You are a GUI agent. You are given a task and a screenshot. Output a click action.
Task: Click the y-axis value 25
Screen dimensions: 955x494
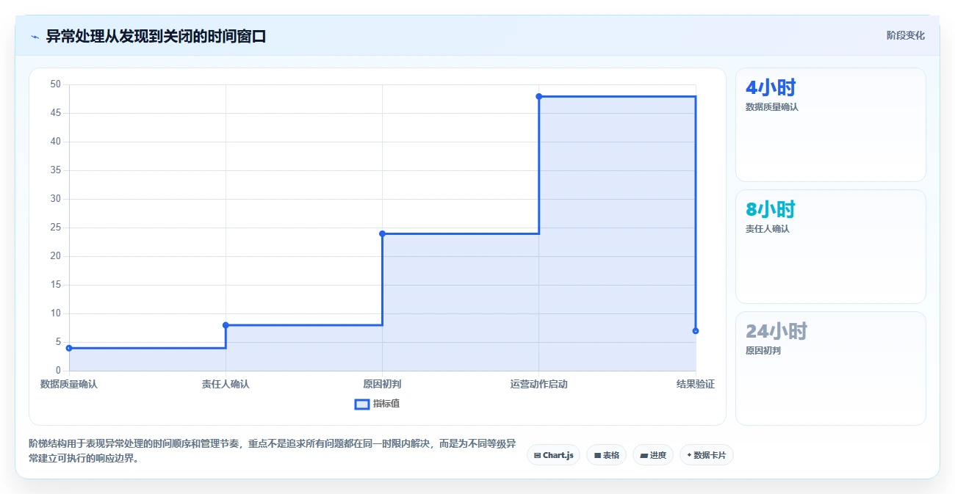click(56, 228)
